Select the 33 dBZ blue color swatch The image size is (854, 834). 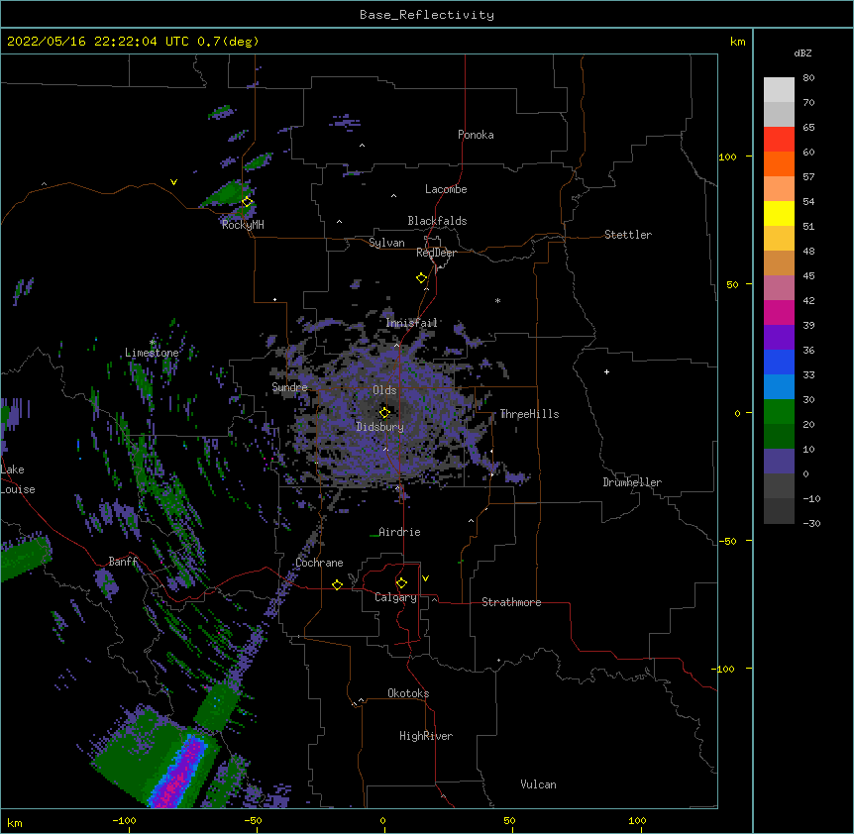[x=779, y=386]
